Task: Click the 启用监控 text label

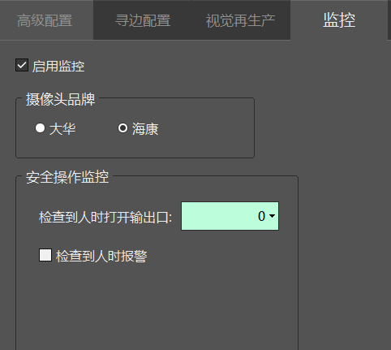Action: (x=58, y=67)
